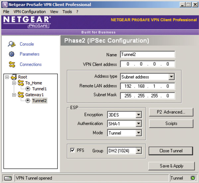This screenshot has width=199, height=183.
Task: Open the File menu
Action: tap(6, 12)
